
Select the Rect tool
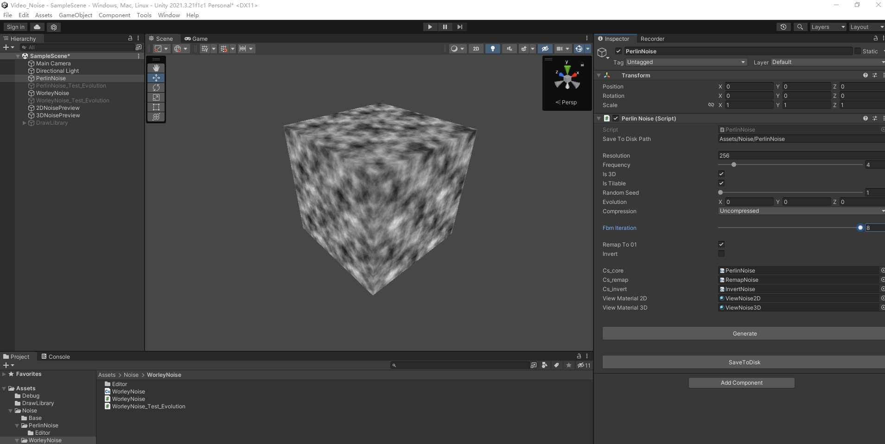click(x=156, y=107)
